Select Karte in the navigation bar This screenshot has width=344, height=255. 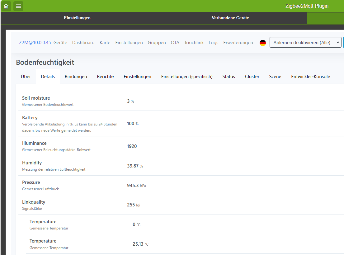105,43
